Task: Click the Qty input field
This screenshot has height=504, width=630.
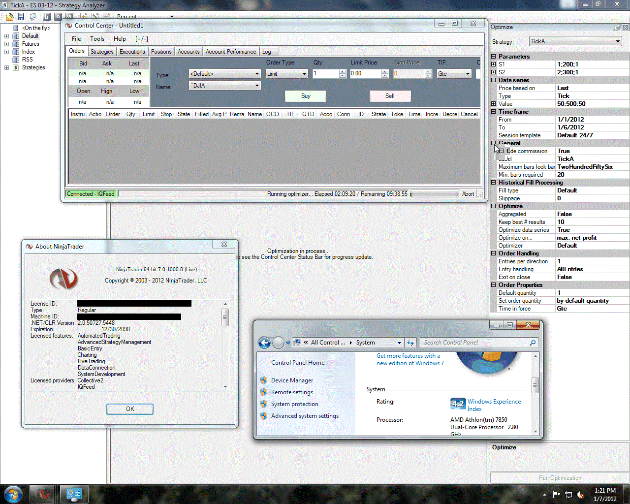Action: click(x=326, y=74)
